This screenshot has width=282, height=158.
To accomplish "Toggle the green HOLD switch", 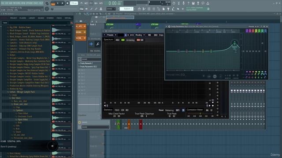I will coord(123,40).
